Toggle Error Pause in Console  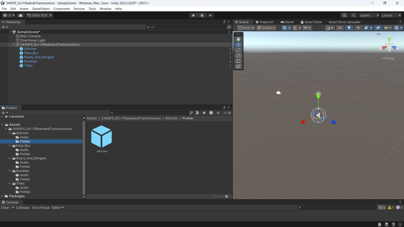(41, 207)
